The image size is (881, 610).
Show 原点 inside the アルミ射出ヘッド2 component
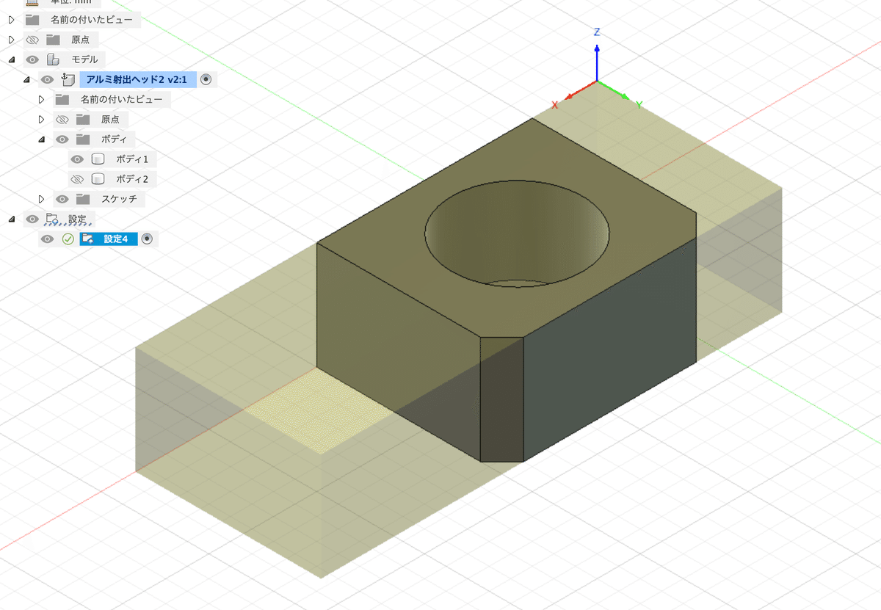pyautogui.click(x=62, y=119)
